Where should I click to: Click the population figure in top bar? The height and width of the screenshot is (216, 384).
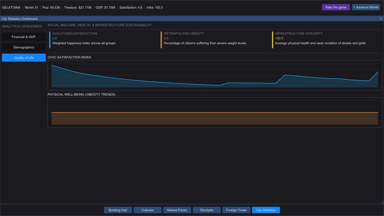coord(51,7)
